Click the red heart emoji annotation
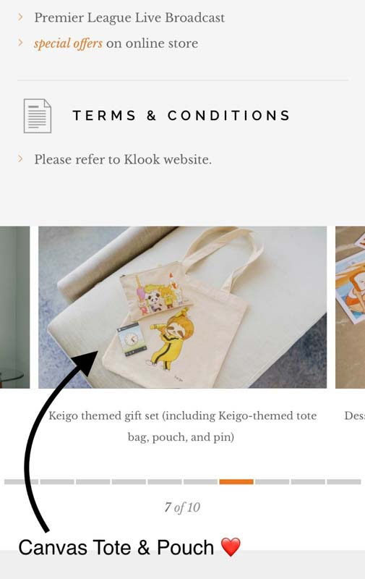The image size is (365, 579). click(x=231, y=547)
